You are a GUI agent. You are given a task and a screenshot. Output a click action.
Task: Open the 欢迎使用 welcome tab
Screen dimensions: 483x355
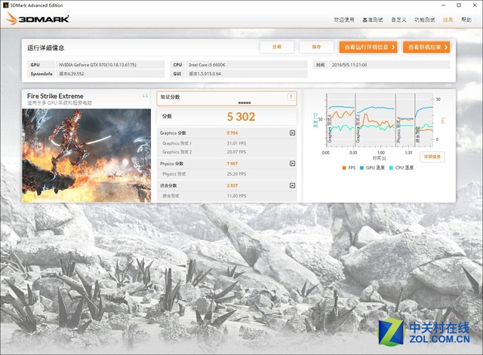coord(343,20)
